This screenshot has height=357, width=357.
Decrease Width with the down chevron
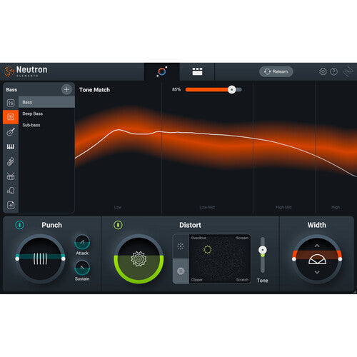coord(317,272)
